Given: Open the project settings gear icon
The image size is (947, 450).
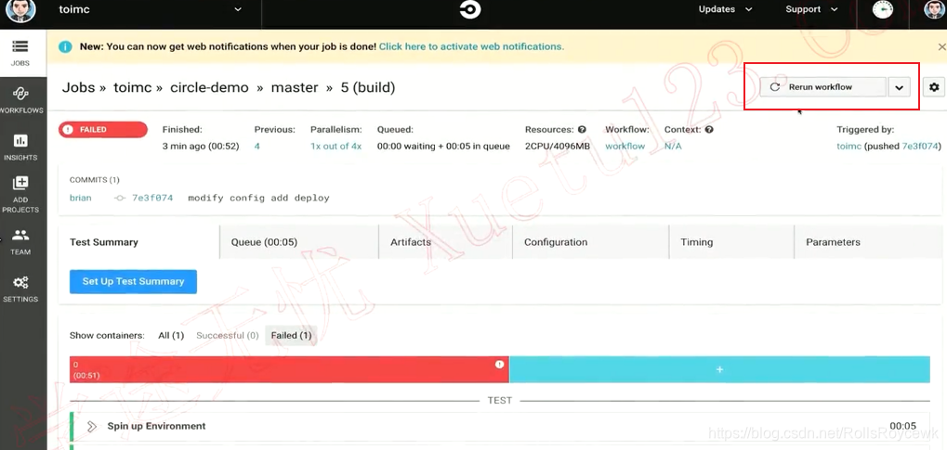Looking at the screenshot, I should 934,87.
